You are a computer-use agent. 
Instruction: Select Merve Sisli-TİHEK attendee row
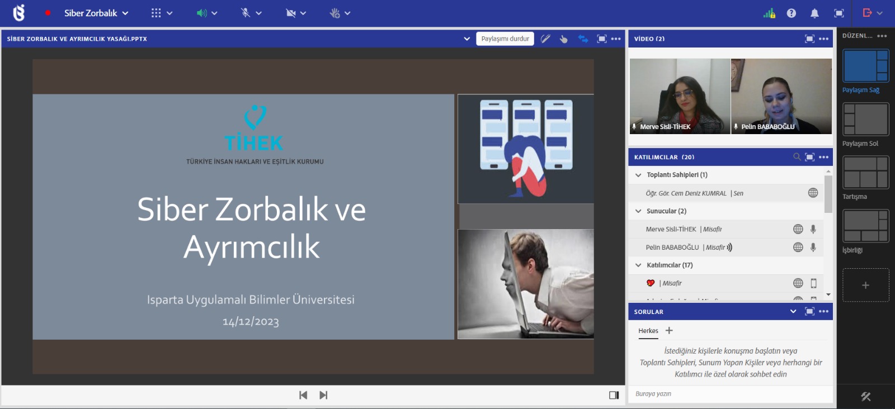726,229
